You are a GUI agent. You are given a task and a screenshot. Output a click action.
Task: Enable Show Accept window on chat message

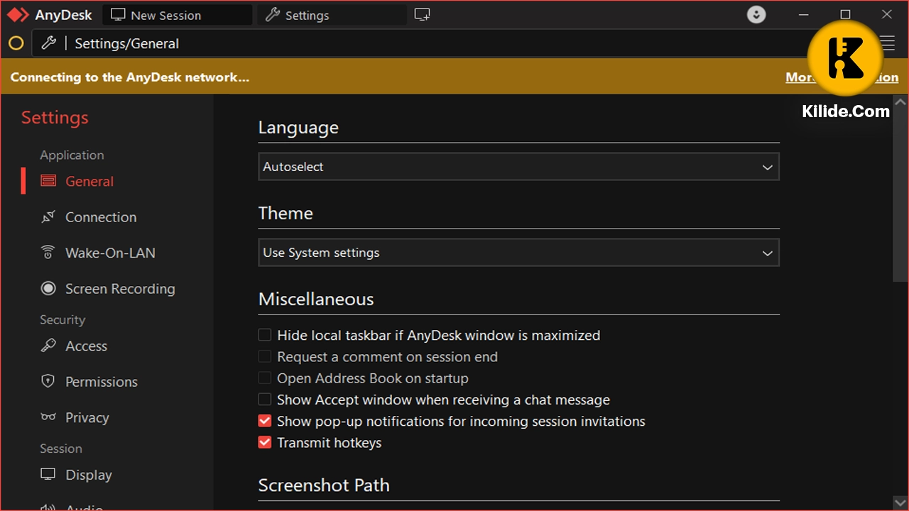[x=265, y=400]
